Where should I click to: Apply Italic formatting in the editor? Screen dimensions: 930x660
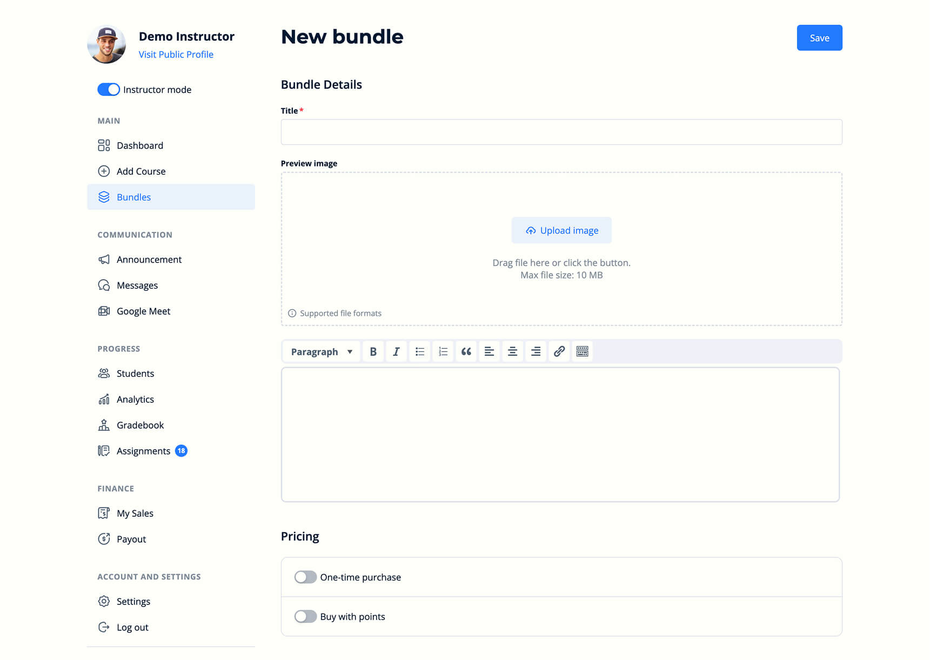396,352
